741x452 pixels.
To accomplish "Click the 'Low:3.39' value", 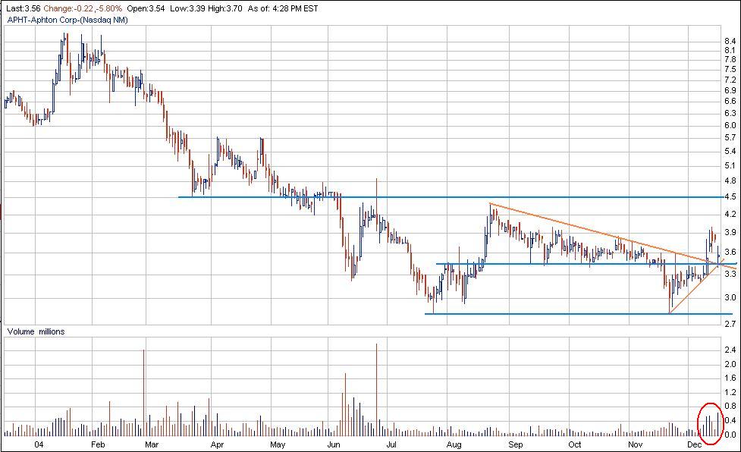I will coord(186,8).
